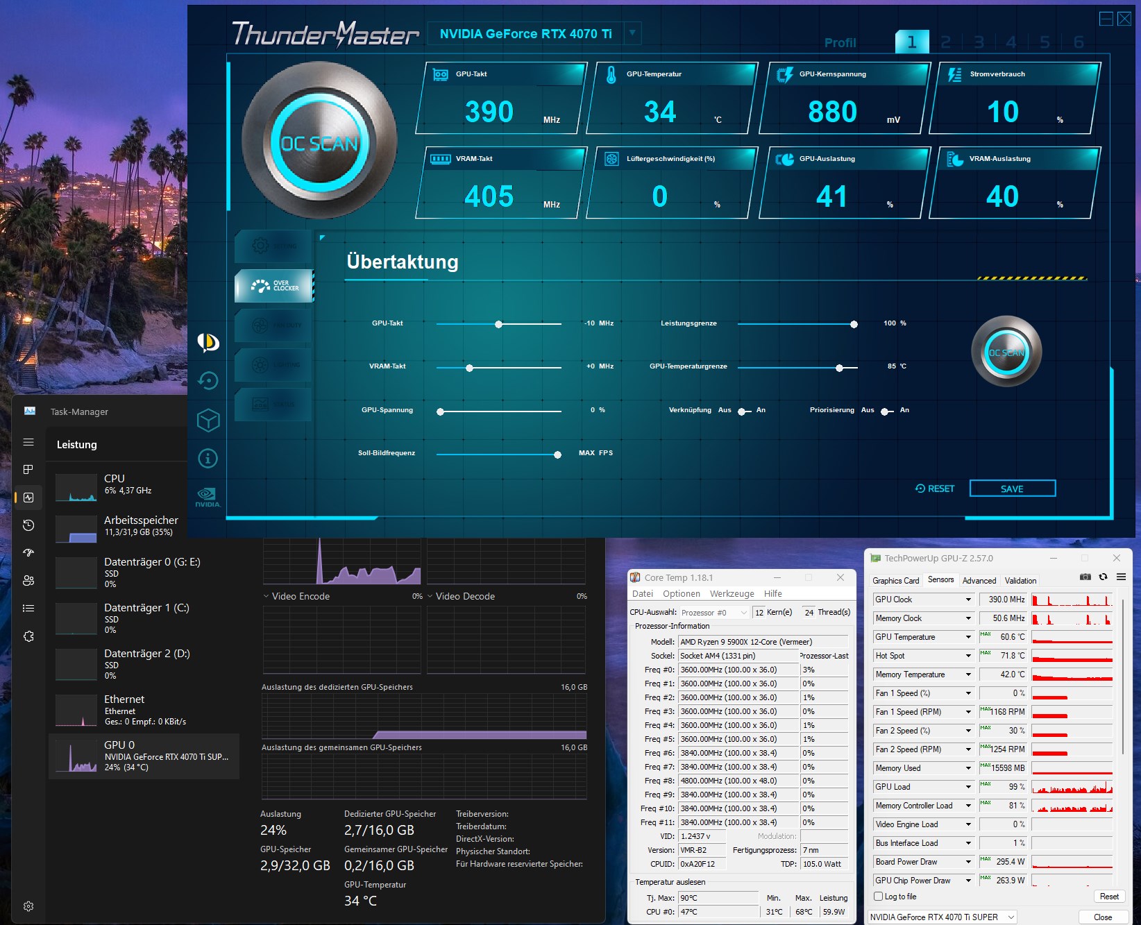Open the CPU-Auswahl dropdown in Core Temp
Viewport: 1141px width, 925px height.
[713, 613]
